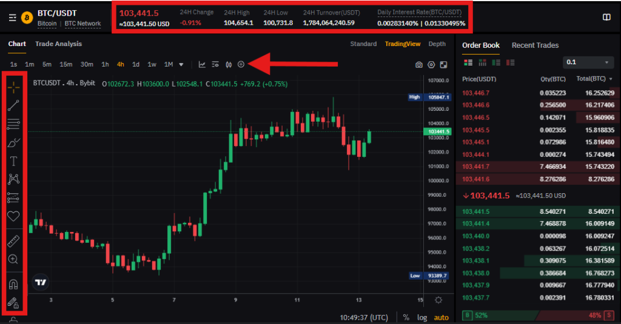Viewport: 621px width, 324px height.
Task: Select the Text annotation tool
Action: coord(13,161)
